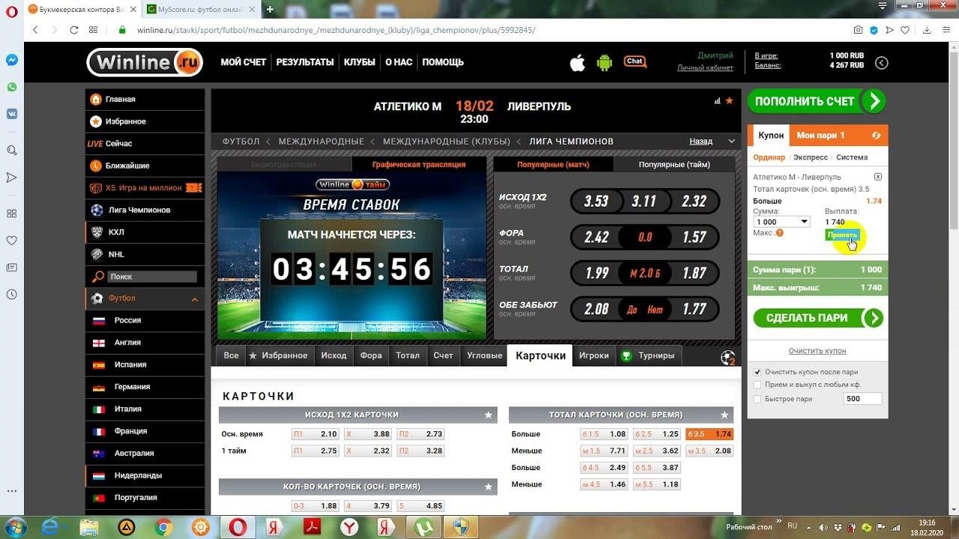Open Chrome from Windows taskbar

pyautogui.click(x=163, y=527)
